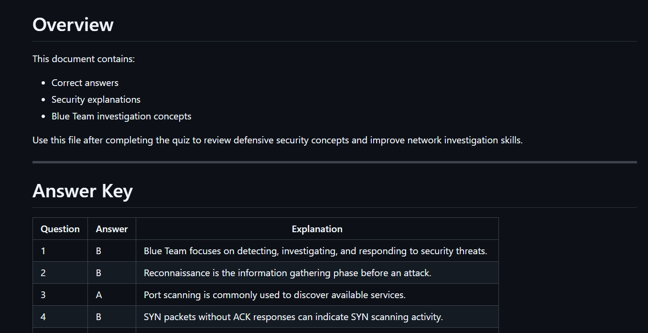This screenshot has width=648, height=333.
Task: Click the Overview heading
Action: click(73, 24)
